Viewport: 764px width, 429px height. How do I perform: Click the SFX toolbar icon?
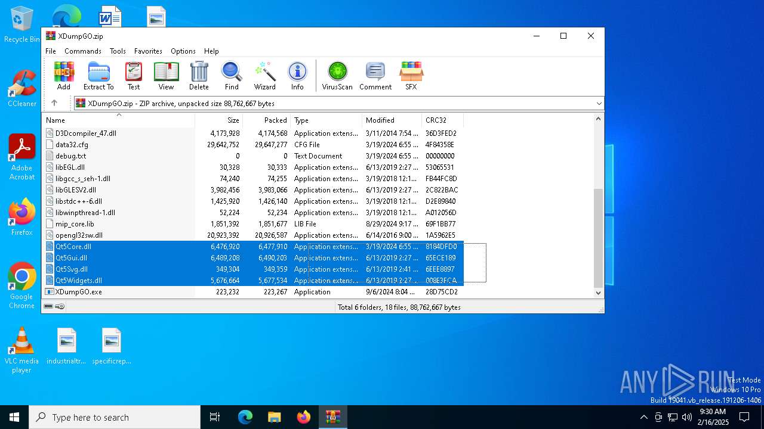tap(411, 76)
